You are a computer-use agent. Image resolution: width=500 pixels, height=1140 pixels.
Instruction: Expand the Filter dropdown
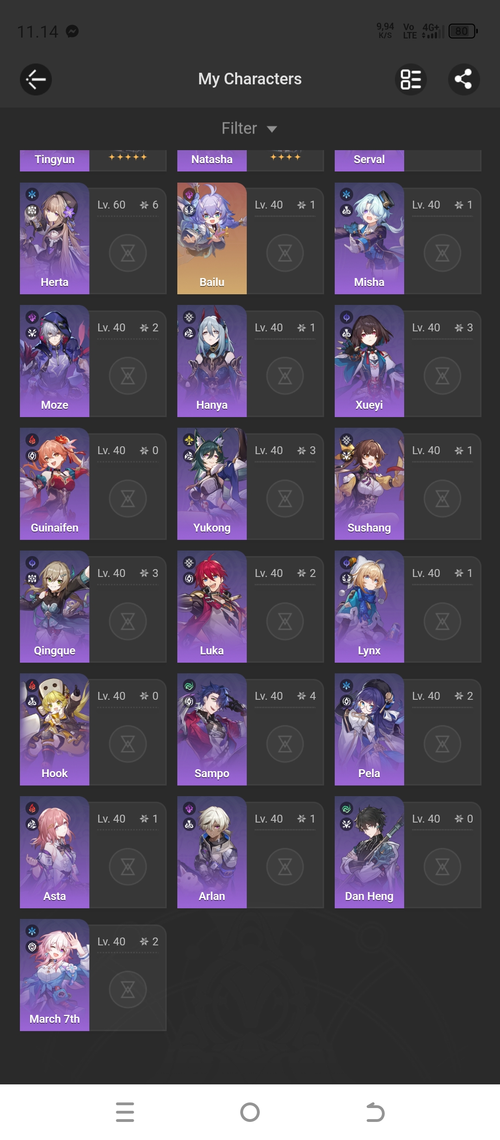[x=250, y=128]
